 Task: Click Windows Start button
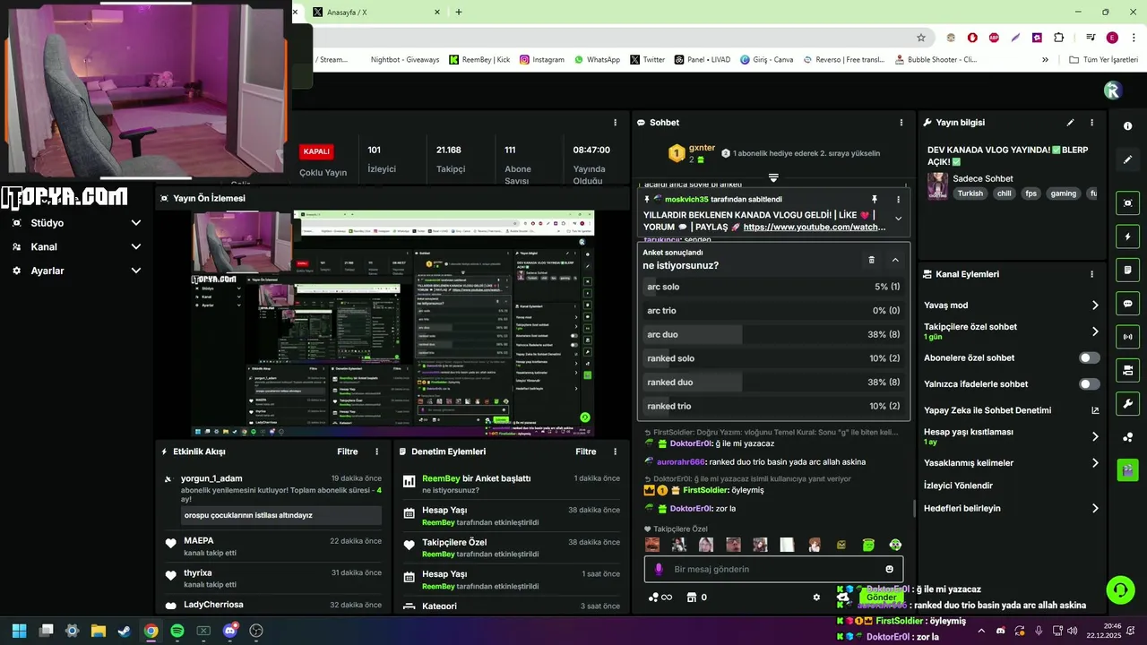pos(19,631)
